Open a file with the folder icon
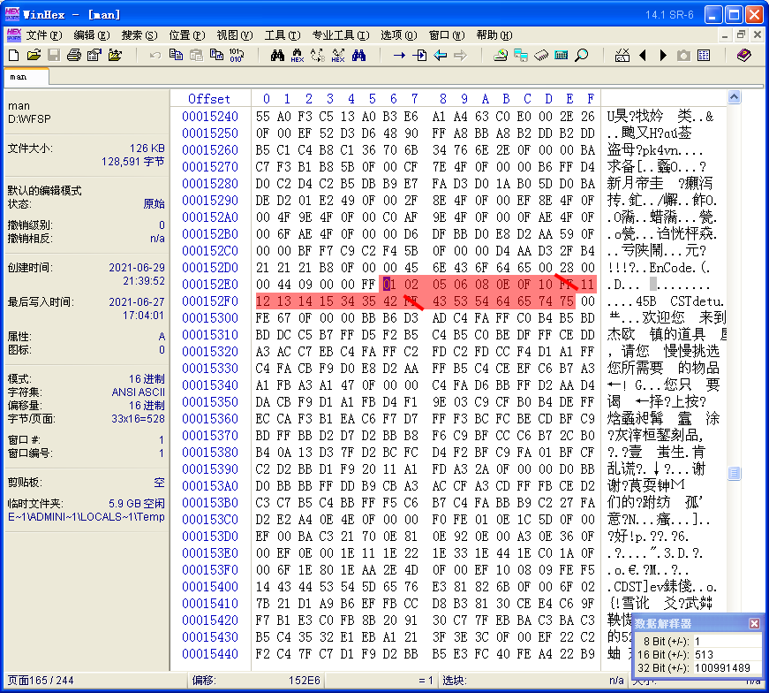The width and height of the screenshot is (769, 693). tap(34, 56)
